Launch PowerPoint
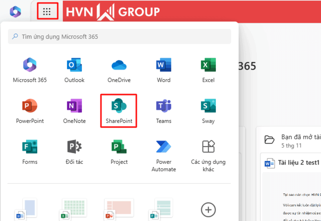321x221 pixels. click(x=30, y=111)
